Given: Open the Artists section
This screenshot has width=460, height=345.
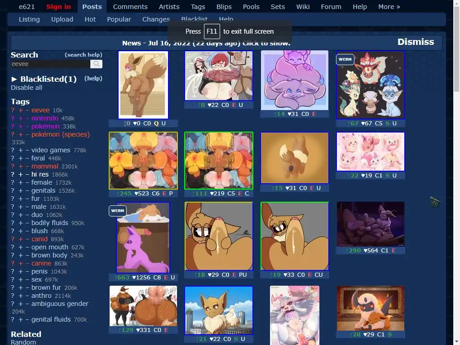Looking at the screenshot, I should 169,7.
